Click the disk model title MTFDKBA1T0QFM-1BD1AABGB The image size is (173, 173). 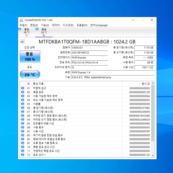pyautogui.click(x=74, y=42)
